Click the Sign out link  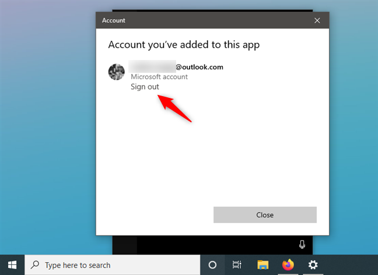(x=145, y=87)
